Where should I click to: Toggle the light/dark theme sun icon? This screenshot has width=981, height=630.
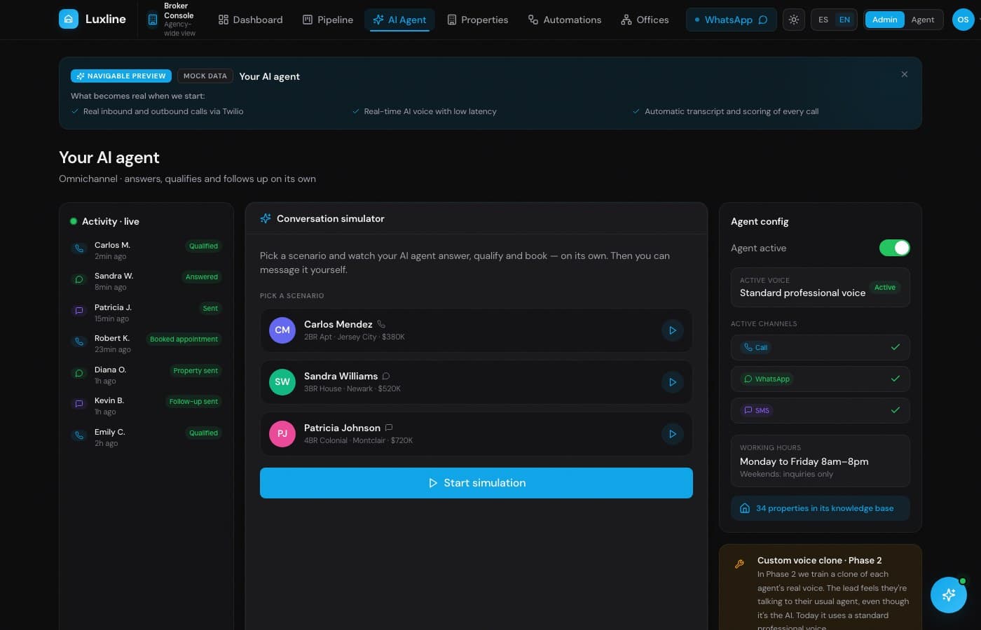(x=793, y=20)
